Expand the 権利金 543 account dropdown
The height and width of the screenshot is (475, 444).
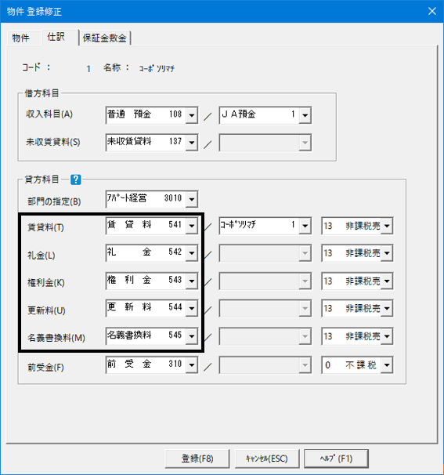tap(192, 281)
